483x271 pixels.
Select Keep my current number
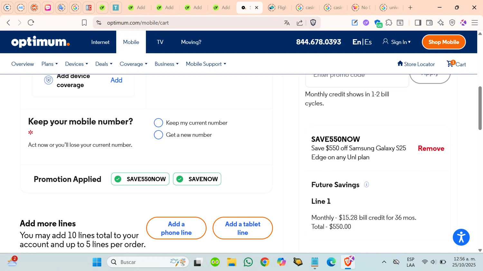click(158, 123)
